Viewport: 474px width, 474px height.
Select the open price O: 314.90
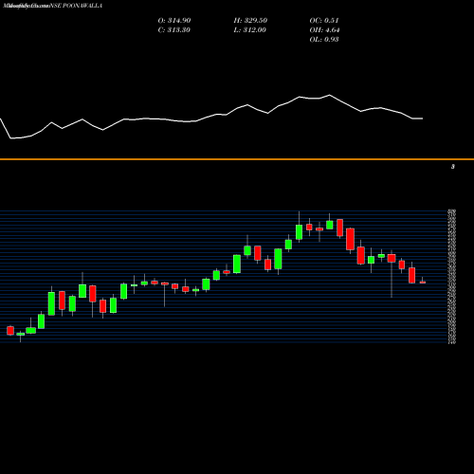(174, 20)
